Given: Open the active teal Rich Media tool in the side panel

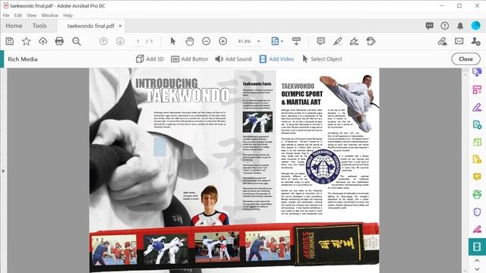Looking at the screenshot, I should point(477,246).
